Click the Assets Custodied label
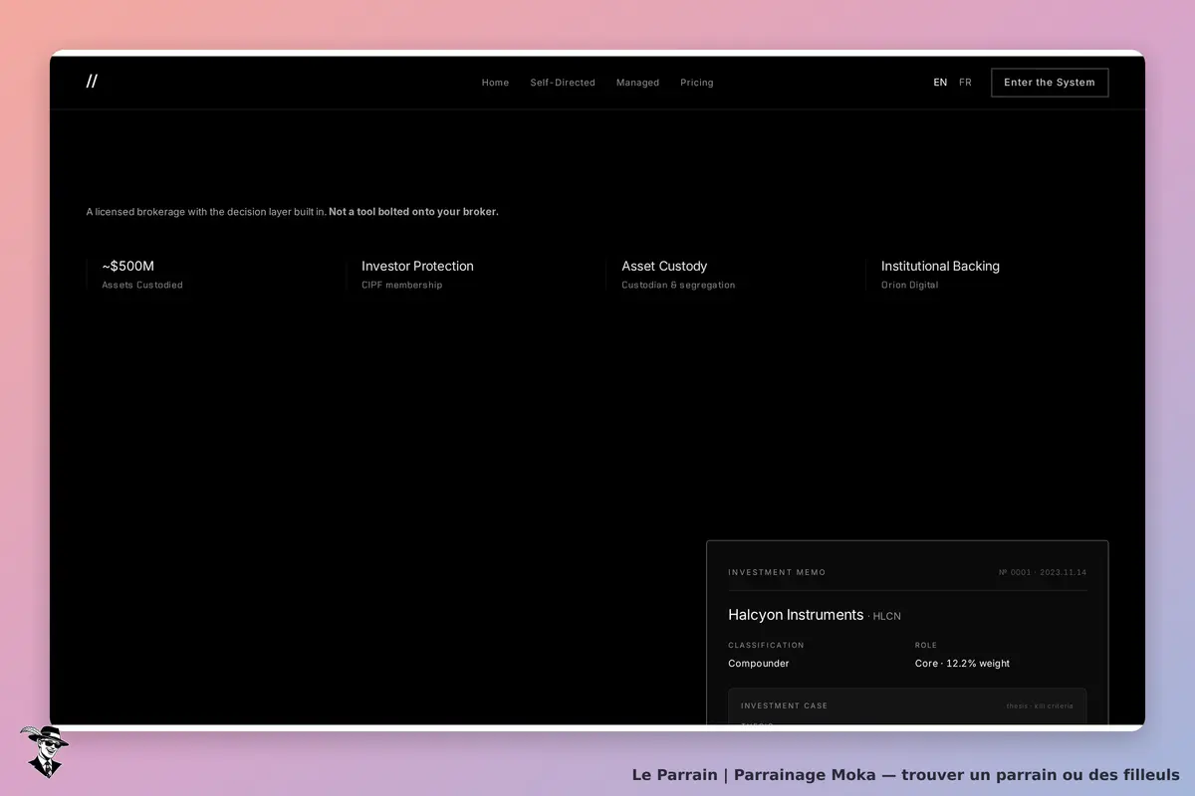Image resolution: width=1195 pixels, height=796 pixels. click(x=142, y=285)
